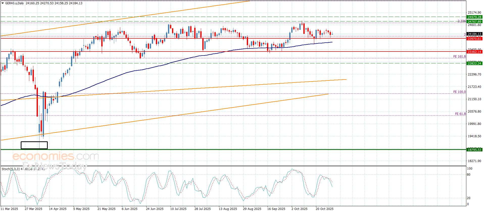This screenshot has height=212, width=484.
Task: Click the 28 Jul 2025 date label
Action: [x=203, y=209]
